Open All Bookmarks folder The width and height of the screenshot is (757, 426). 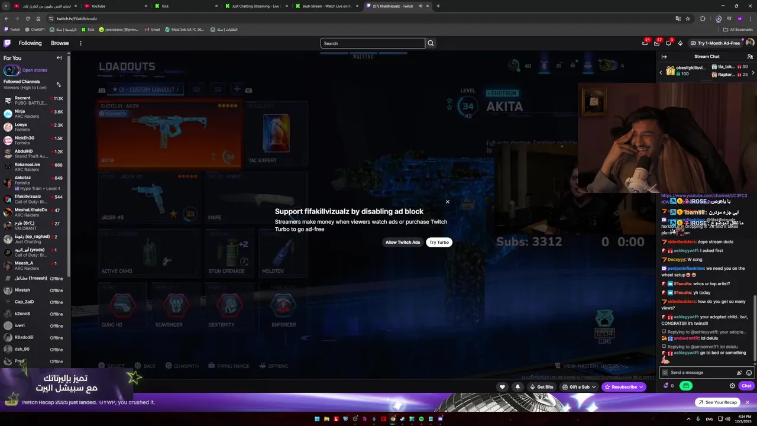(738, 30)
